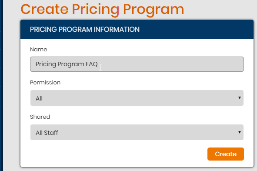Image resolution: width=257 pixels, height=171 pixels.
Task: Select the 'All' permission value text
Action: (x=39, y=98)
